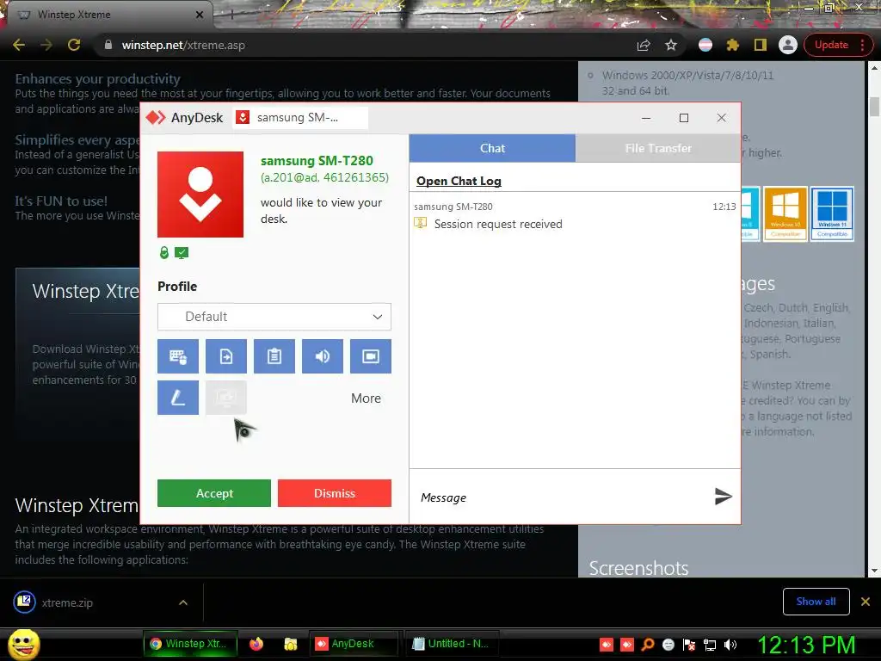Click the green lock encryption status icon

click(164, 253)
